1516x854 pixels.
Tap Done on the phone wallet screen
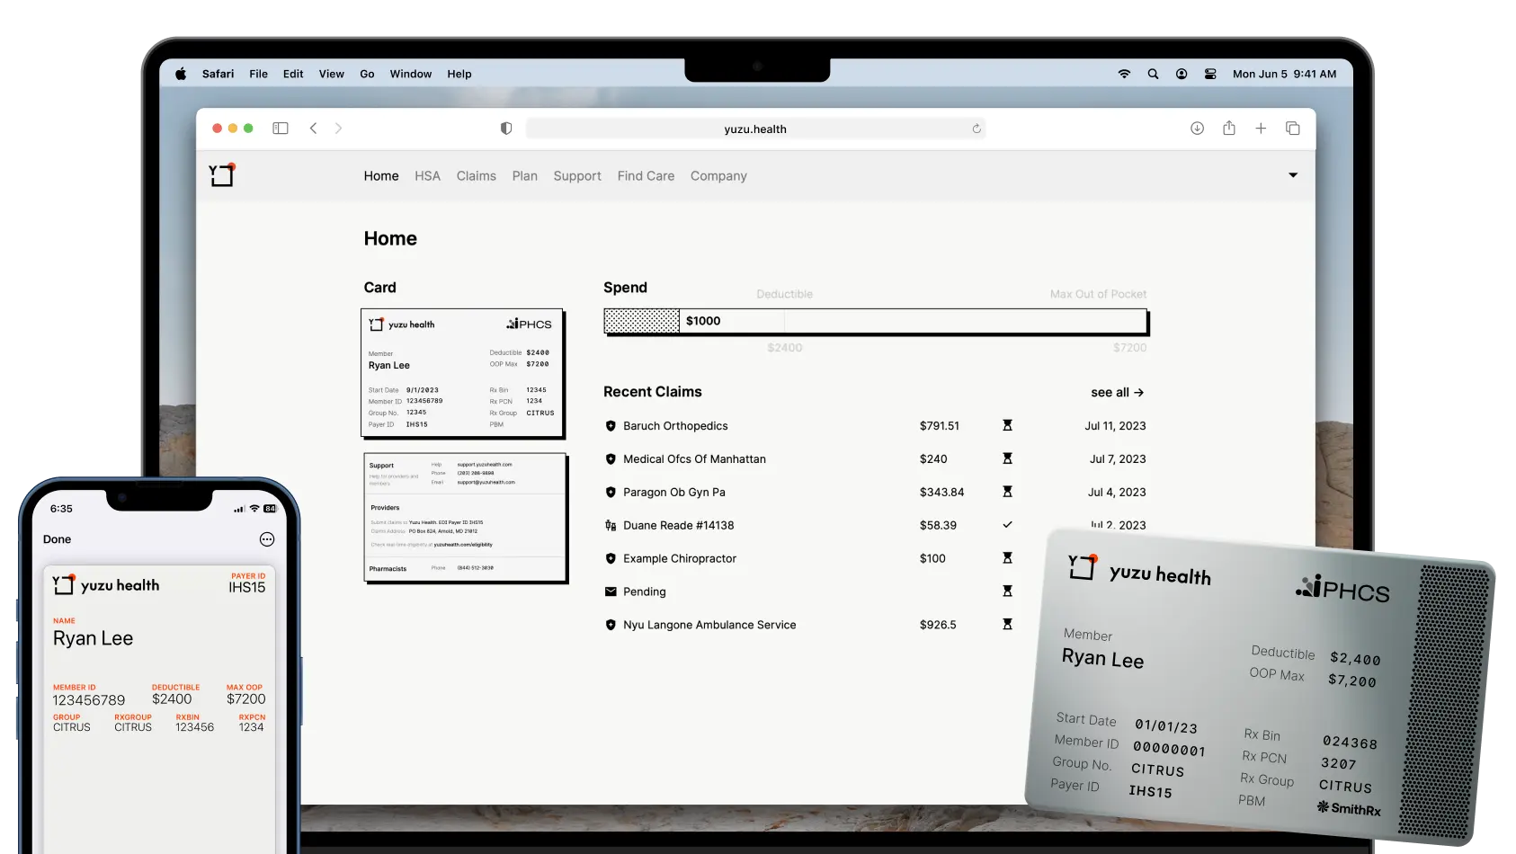(57, 539)
